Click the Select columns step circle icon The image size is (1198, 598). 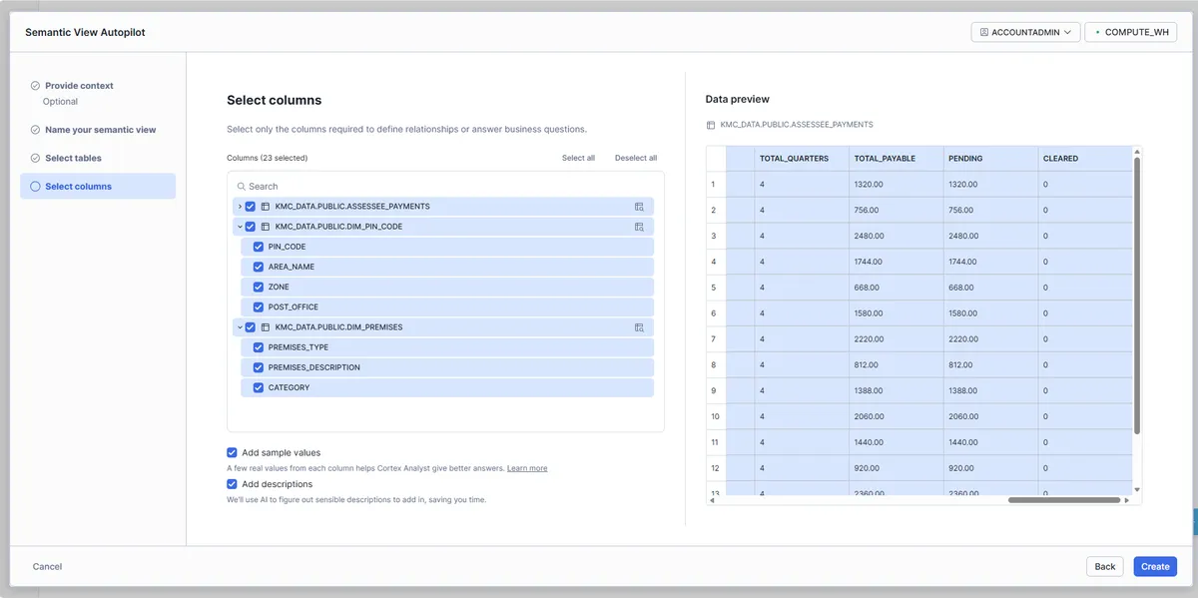click(36, 187)
